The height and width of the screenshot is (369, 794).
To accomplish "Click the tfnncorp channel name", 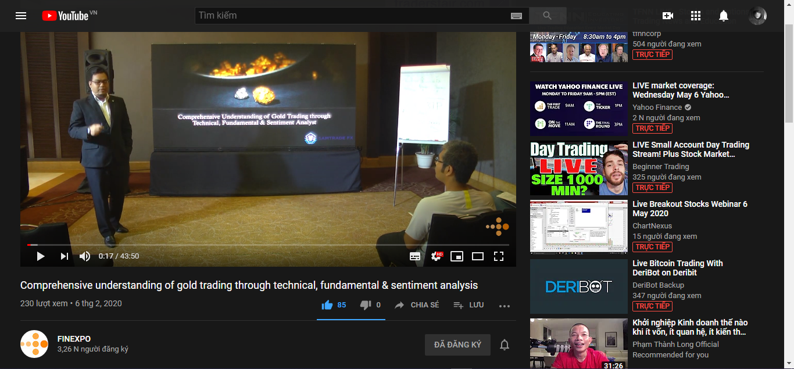I will (x=647, y=34).
